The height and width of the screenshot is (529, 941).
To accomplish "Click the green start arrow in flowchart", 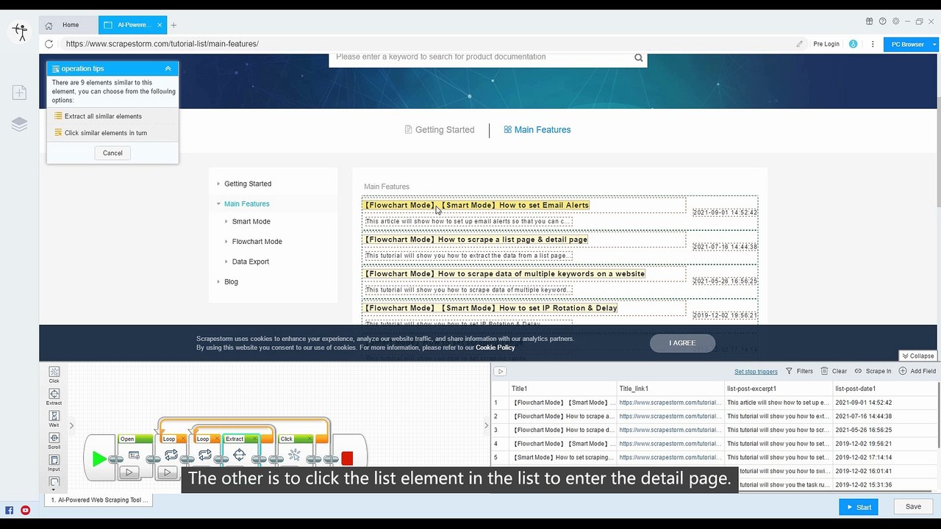I will tap(99, 459).
